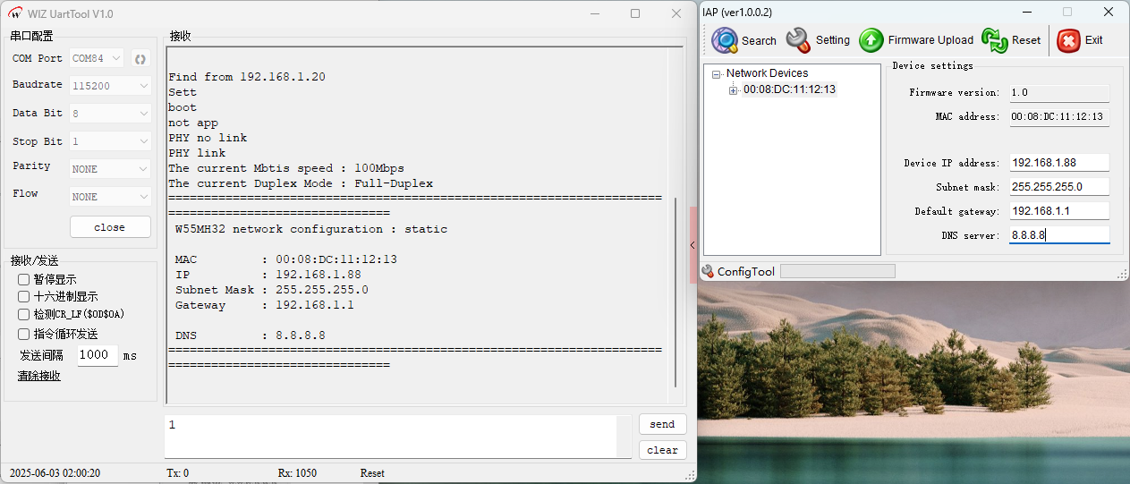Screen dimensions: 1130x484
Task: Click the Search magnifier icon in IAP toolbar
Action: click(x=725, y=40)
